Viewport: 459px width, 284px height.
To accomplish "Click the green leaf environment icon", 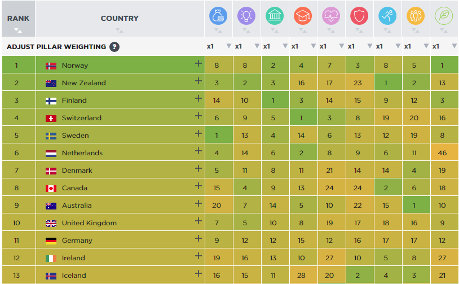I will 444,16.
